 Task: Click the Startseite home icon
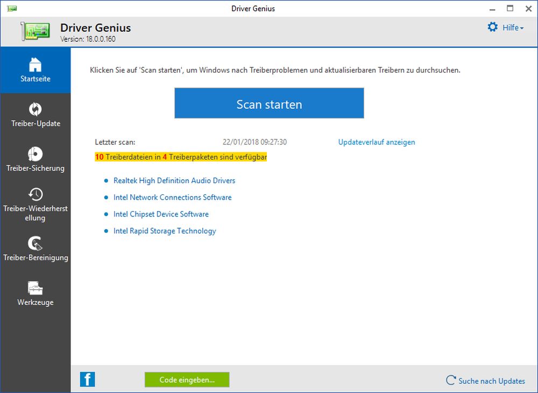(35, 65)
